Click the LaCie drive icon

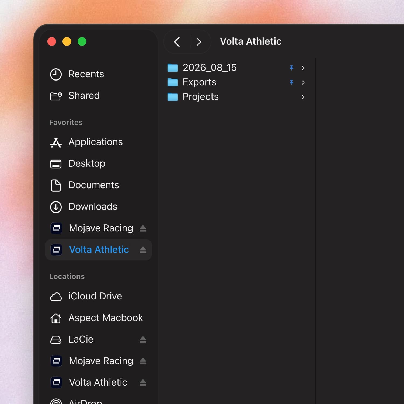click(56, 340)
